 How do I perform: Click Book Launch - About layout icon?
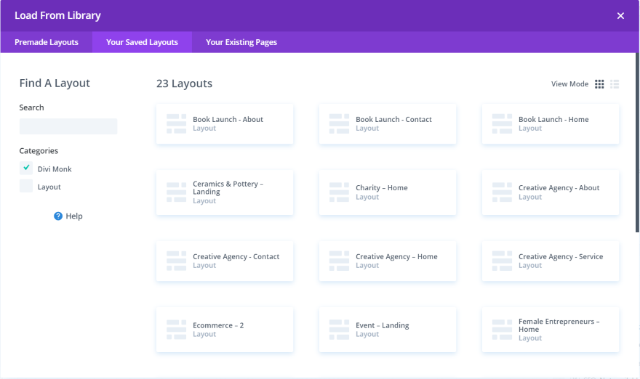[x=176, y=124]
